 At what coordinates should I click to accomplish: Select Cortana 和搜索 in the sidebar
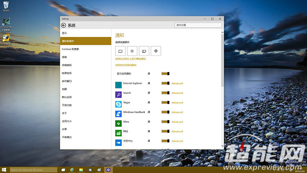[70, 49]
